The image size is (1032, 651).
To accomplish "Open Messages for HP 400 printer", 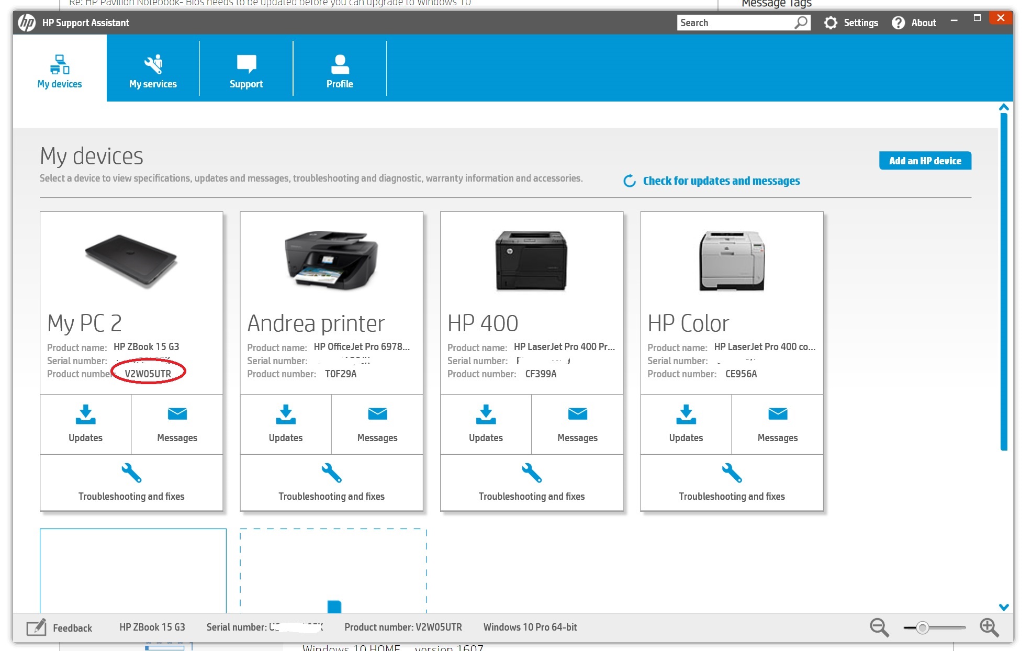I will click(577, 423).
